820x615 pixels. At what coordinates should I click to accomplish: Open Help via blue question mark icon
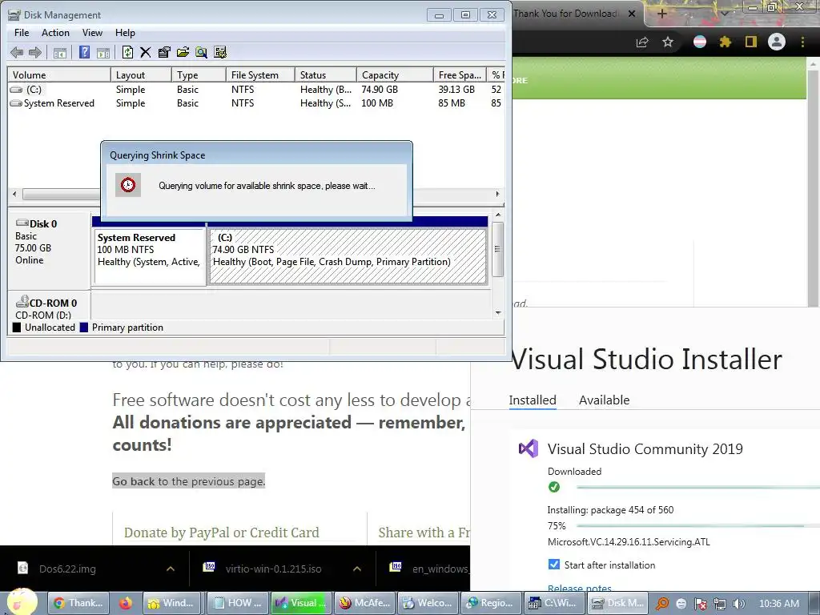pos(84,52)
